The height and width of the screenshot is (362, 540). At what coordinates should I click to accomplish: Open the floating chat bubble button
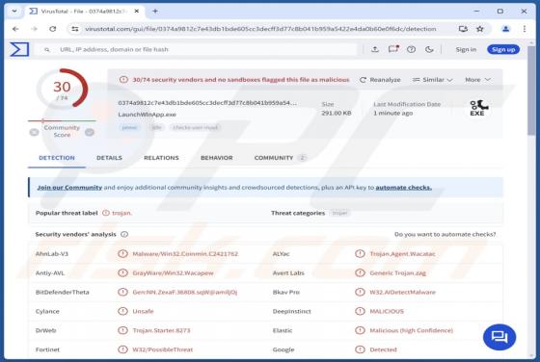point(499,337)
